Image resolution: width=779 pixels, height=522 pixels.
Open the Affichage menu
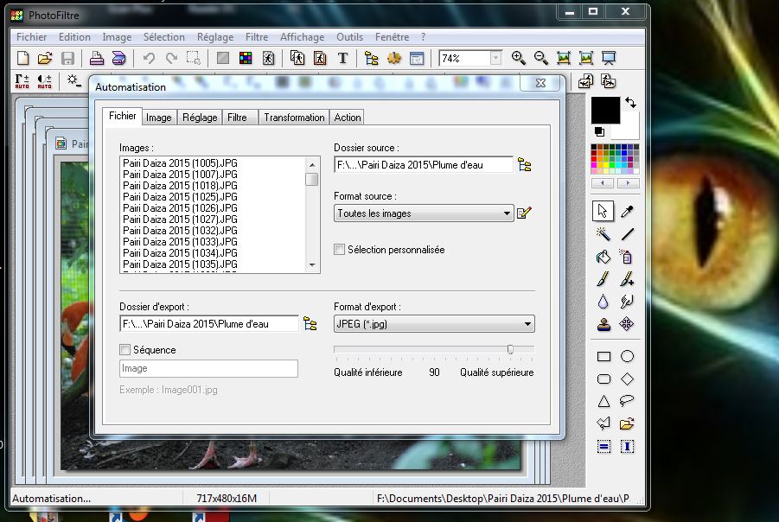point(302,37)
